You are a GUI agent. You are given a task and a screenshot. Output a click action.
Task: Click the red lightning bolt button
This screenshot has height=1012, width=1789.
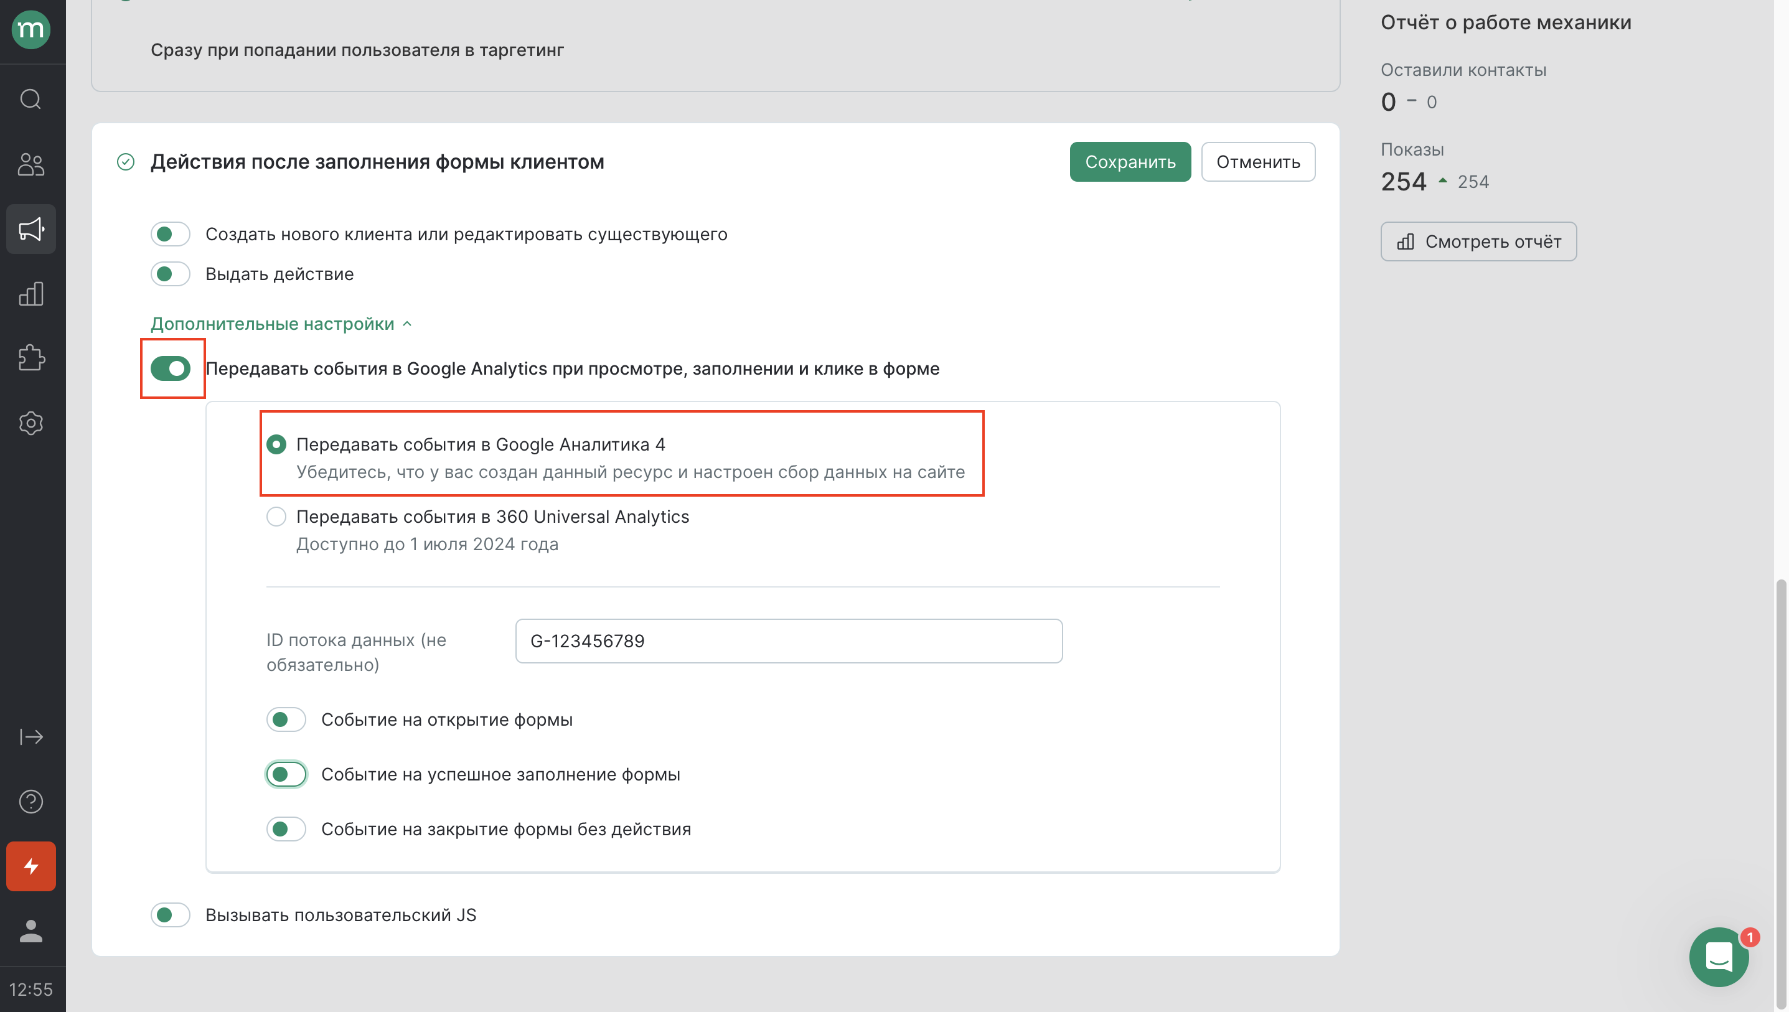pyautogui.click(x=31, y=866)
